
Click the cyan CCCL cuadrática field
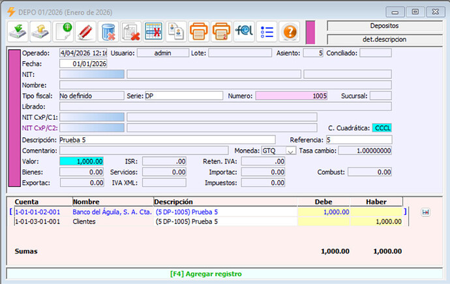(382, 128)
